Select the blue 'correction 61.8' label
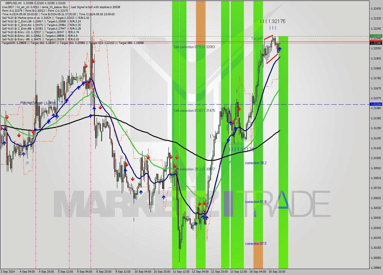383x275 pixels. pyautogui.click(x=256, y=202)
